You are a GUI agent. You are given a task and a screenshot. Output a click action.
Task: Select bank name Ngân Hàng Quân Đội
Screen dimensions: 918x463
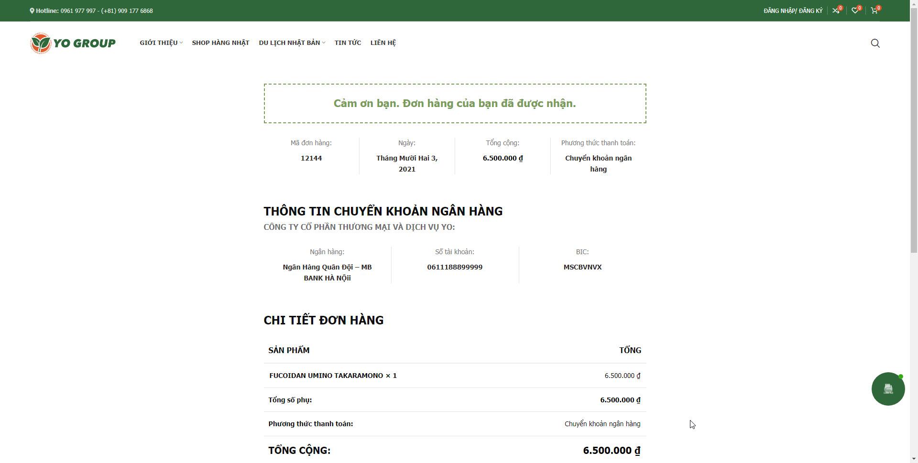318,267
